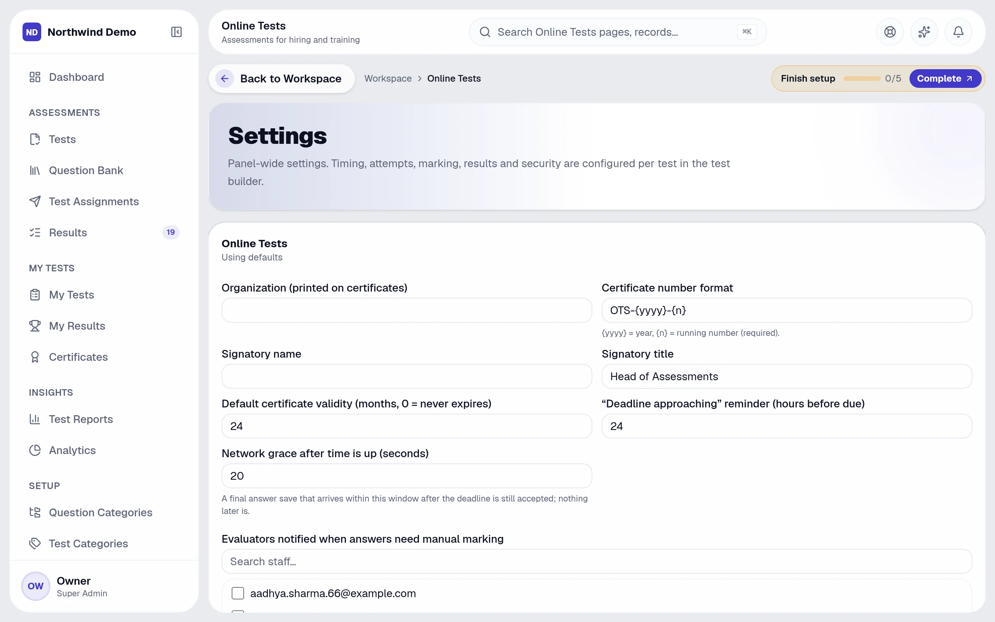Open the Test Assignments menu label

click(94, 202)
